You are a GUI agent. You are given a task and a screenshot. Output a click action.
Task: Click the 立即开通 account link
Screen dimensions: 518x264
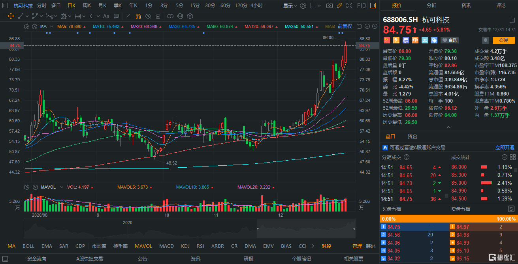(505, 147)
